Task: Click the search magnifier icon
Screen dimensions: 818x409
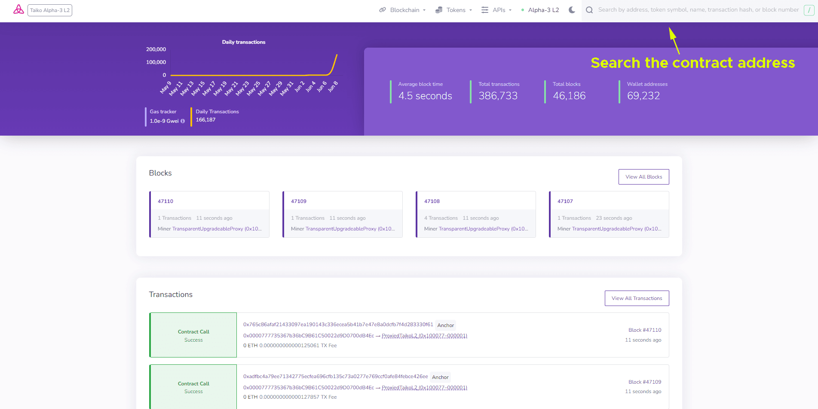Action: [589, 10]
